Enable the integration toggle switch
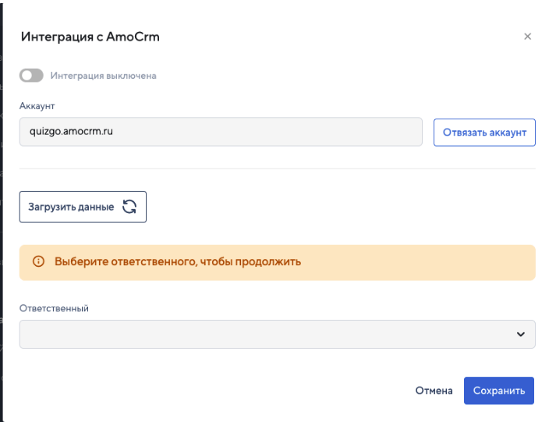Screen dimensions: 549x422 [31, 76]
